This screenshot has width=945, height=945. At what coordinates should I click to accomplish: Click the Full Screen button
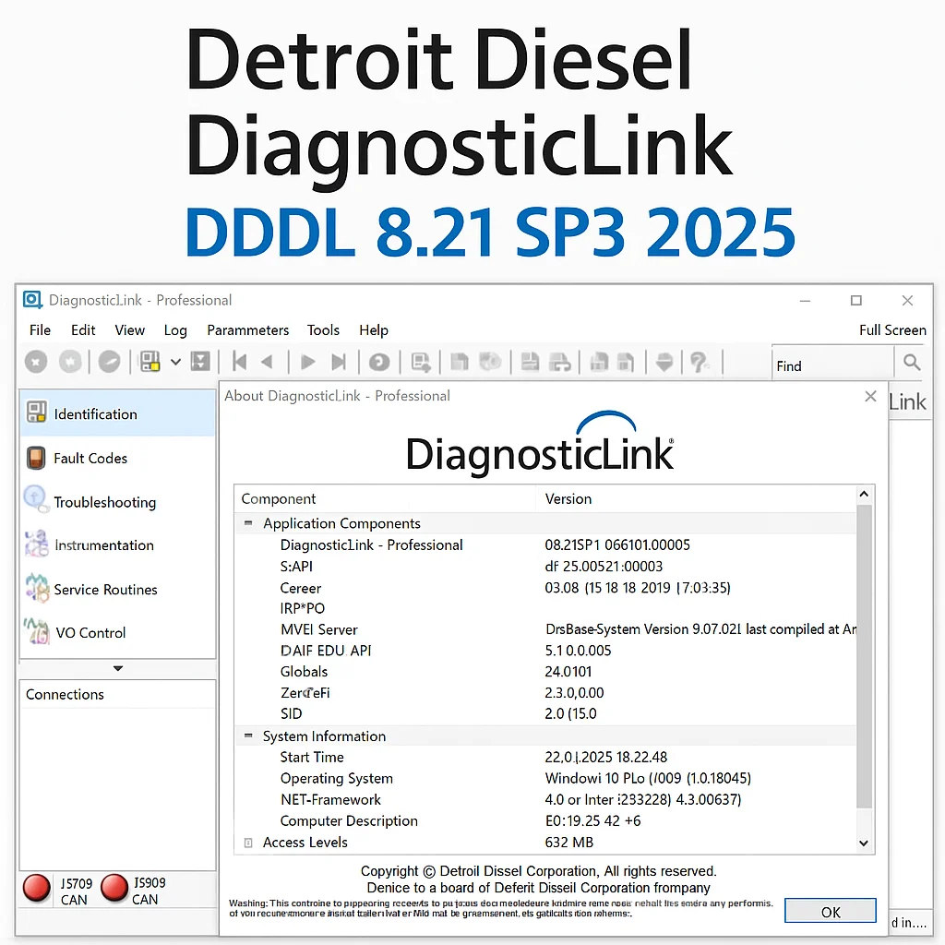click(x=892, y=330)
